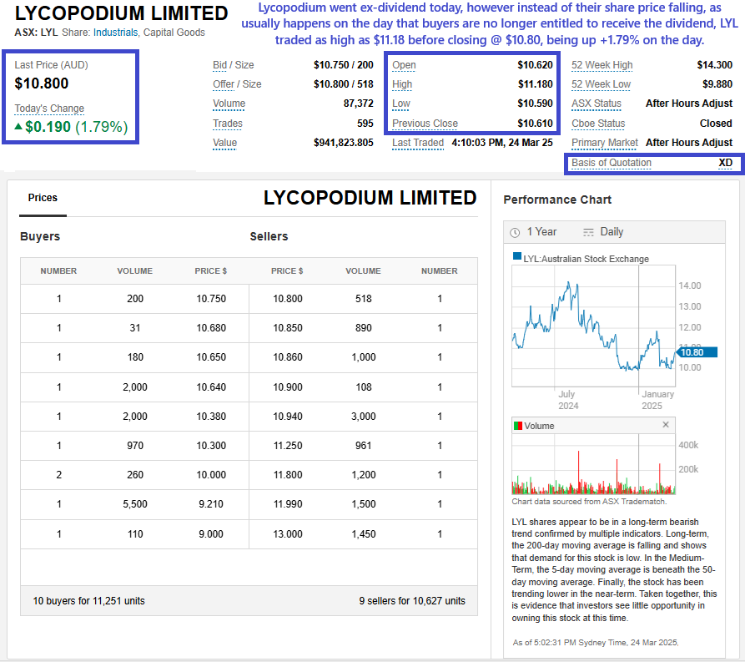Click the Daily interval bars icon
This screenshot has height=662, width=745.
click(x=588, y=232)
